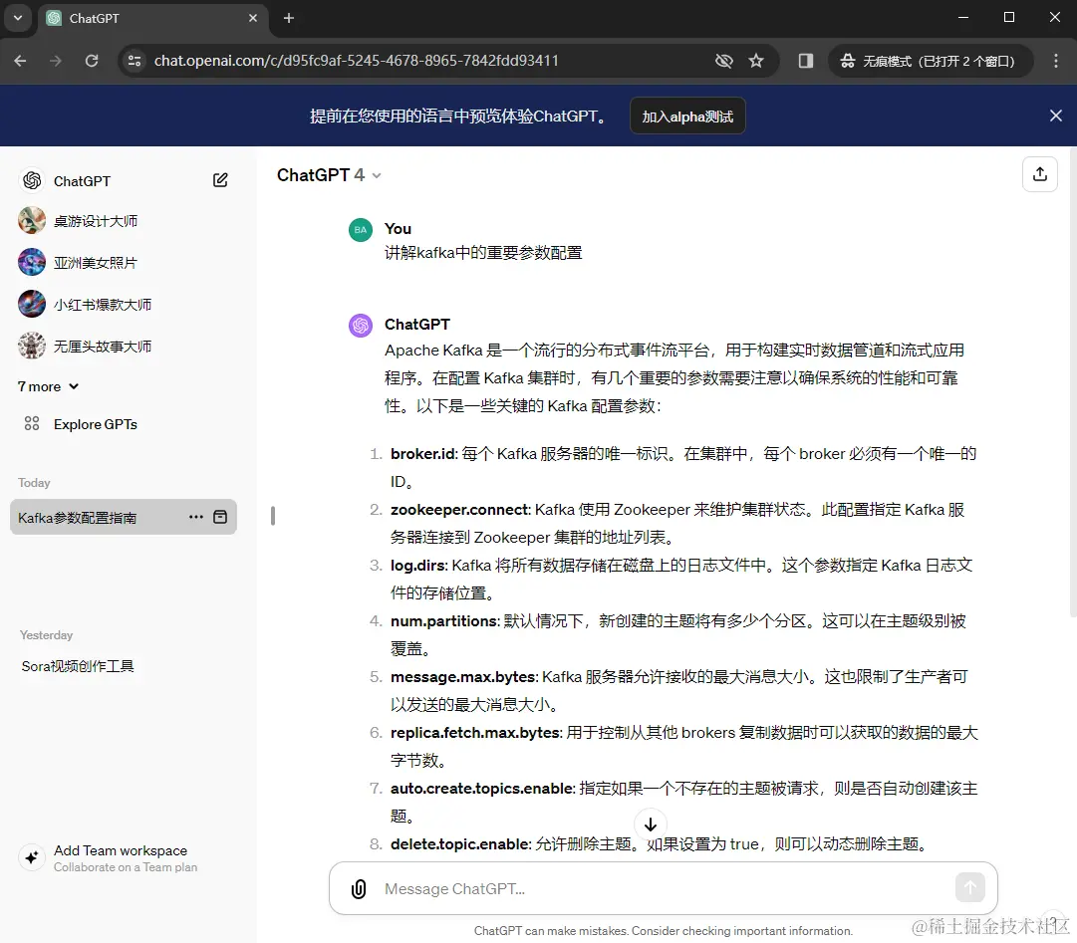Open the browser side panel
The height and width of the screenshot is (943, 1077).
pyautogui.click(x=806, y=61)
